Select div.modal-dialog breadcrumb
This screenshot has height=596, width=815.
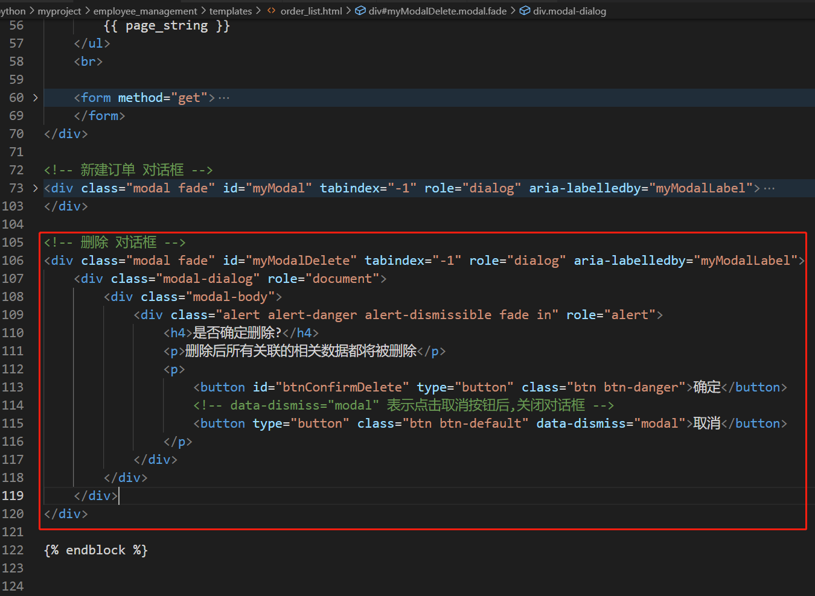[x=569, y=11]
